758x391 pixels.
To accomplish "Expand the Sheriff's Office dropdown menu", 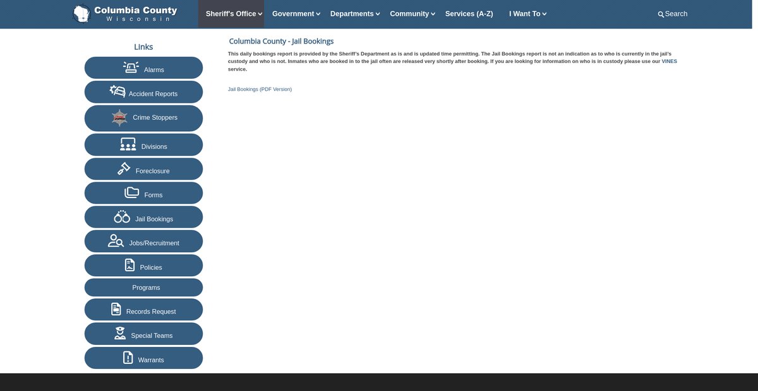I will (x=234, y=14).
